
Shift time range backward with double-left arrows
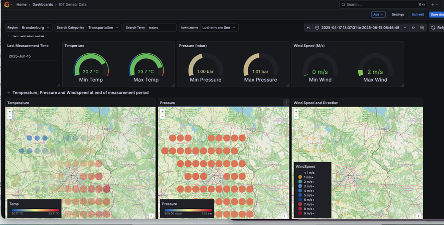[309, 28]
